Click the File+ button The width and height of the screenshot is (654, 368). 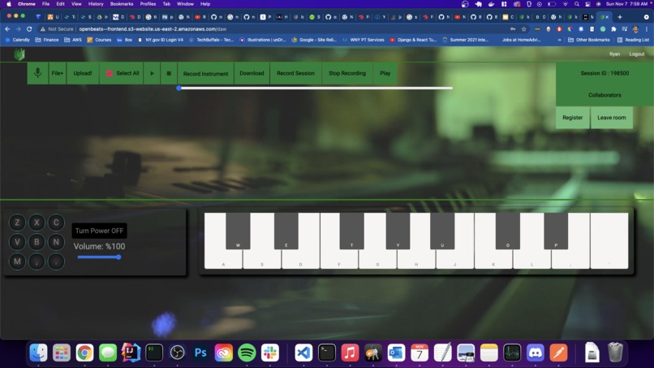click(57, 73)
